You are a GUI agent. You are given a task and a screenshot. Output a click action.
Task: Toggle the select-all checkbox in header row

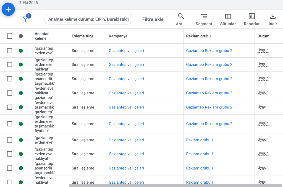[x=10, y=36]
